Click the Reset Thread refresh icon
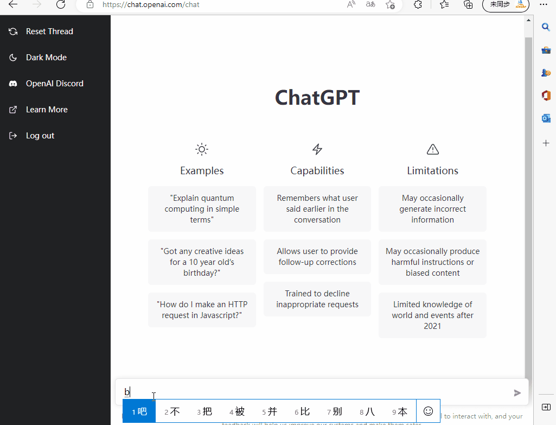Screen dimensions: 556x425 13,31
